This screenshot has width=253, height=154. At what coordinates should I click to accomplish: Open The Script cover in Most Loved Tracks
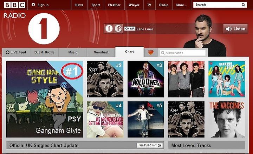pos(186,119)
